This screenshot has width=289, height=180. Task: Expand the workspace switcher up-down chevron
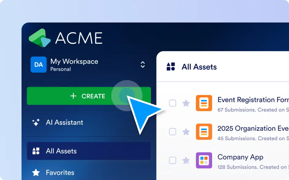coord(143,65)
